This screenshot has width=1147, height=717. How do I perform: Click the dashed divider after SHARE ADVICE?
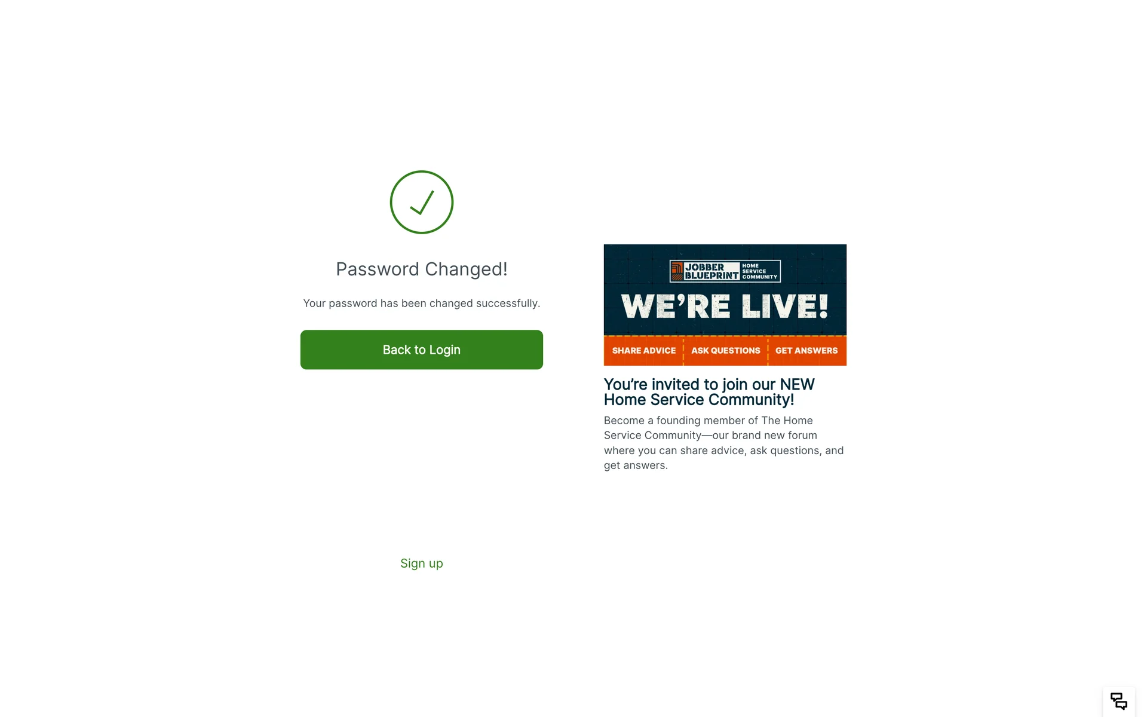(683, 351)
